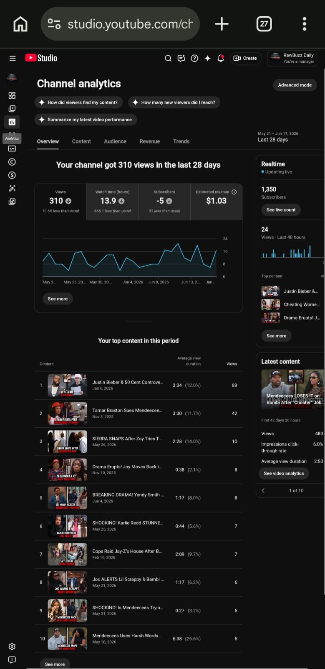Open the Earn dollar sidebar icon
Image resolution: width=325 pixels, height=669 pixels.
12,175
